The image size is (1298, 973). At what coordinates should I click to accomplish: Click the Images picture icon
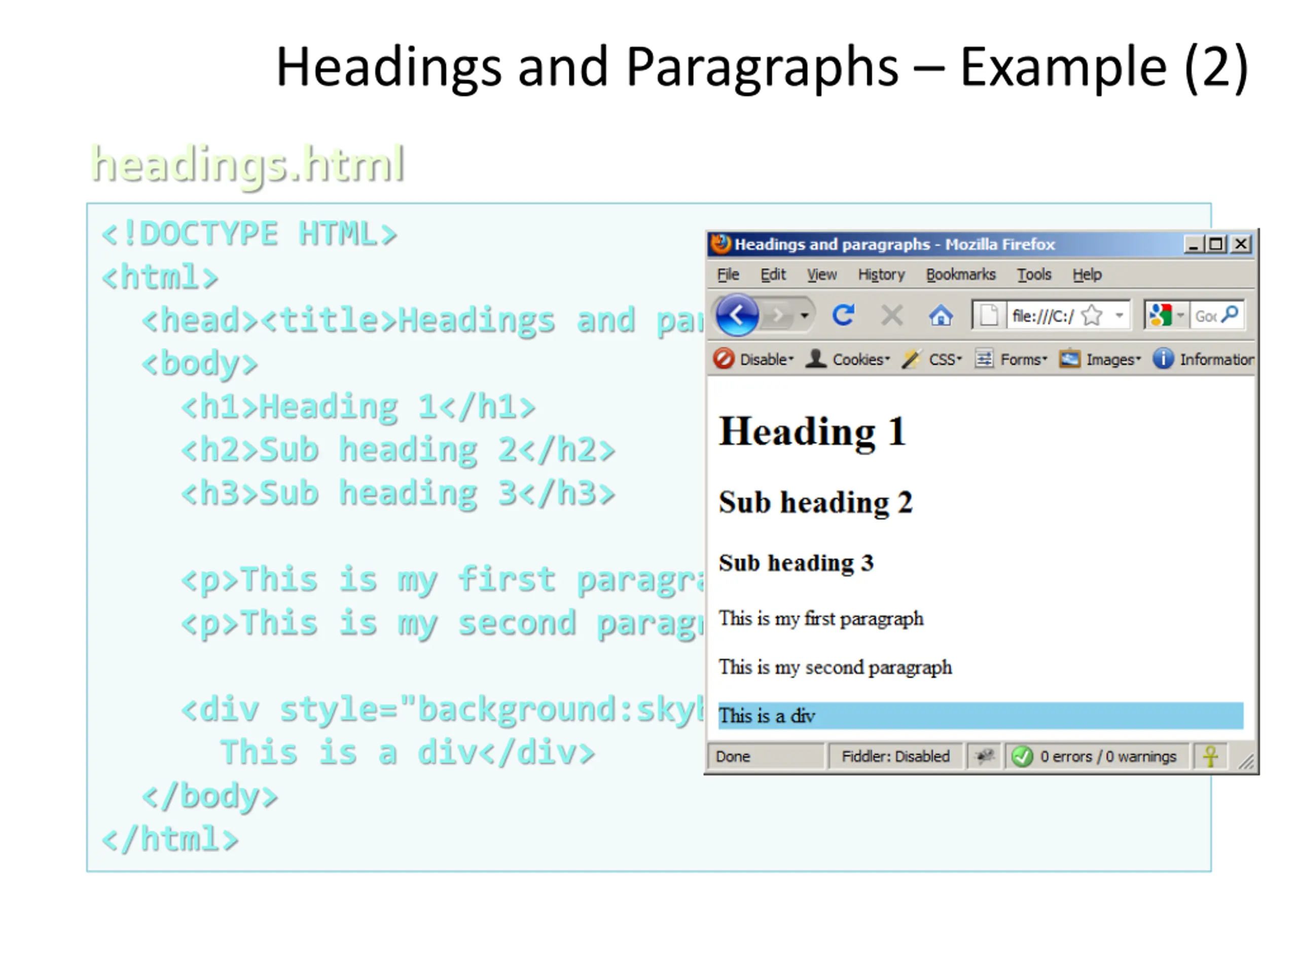(1069, 358)
